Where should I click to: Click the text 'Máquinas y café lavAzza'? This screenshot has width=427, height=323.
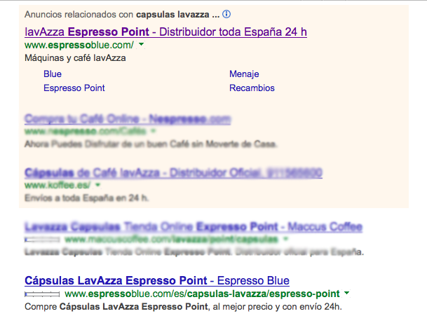75,58
